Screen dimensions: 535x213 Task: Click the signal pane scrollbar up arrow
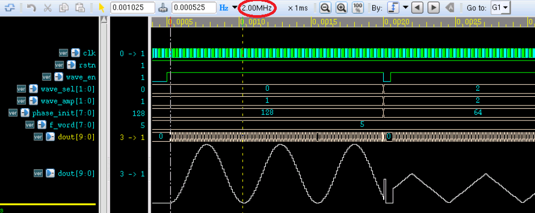tap(104, 21)
